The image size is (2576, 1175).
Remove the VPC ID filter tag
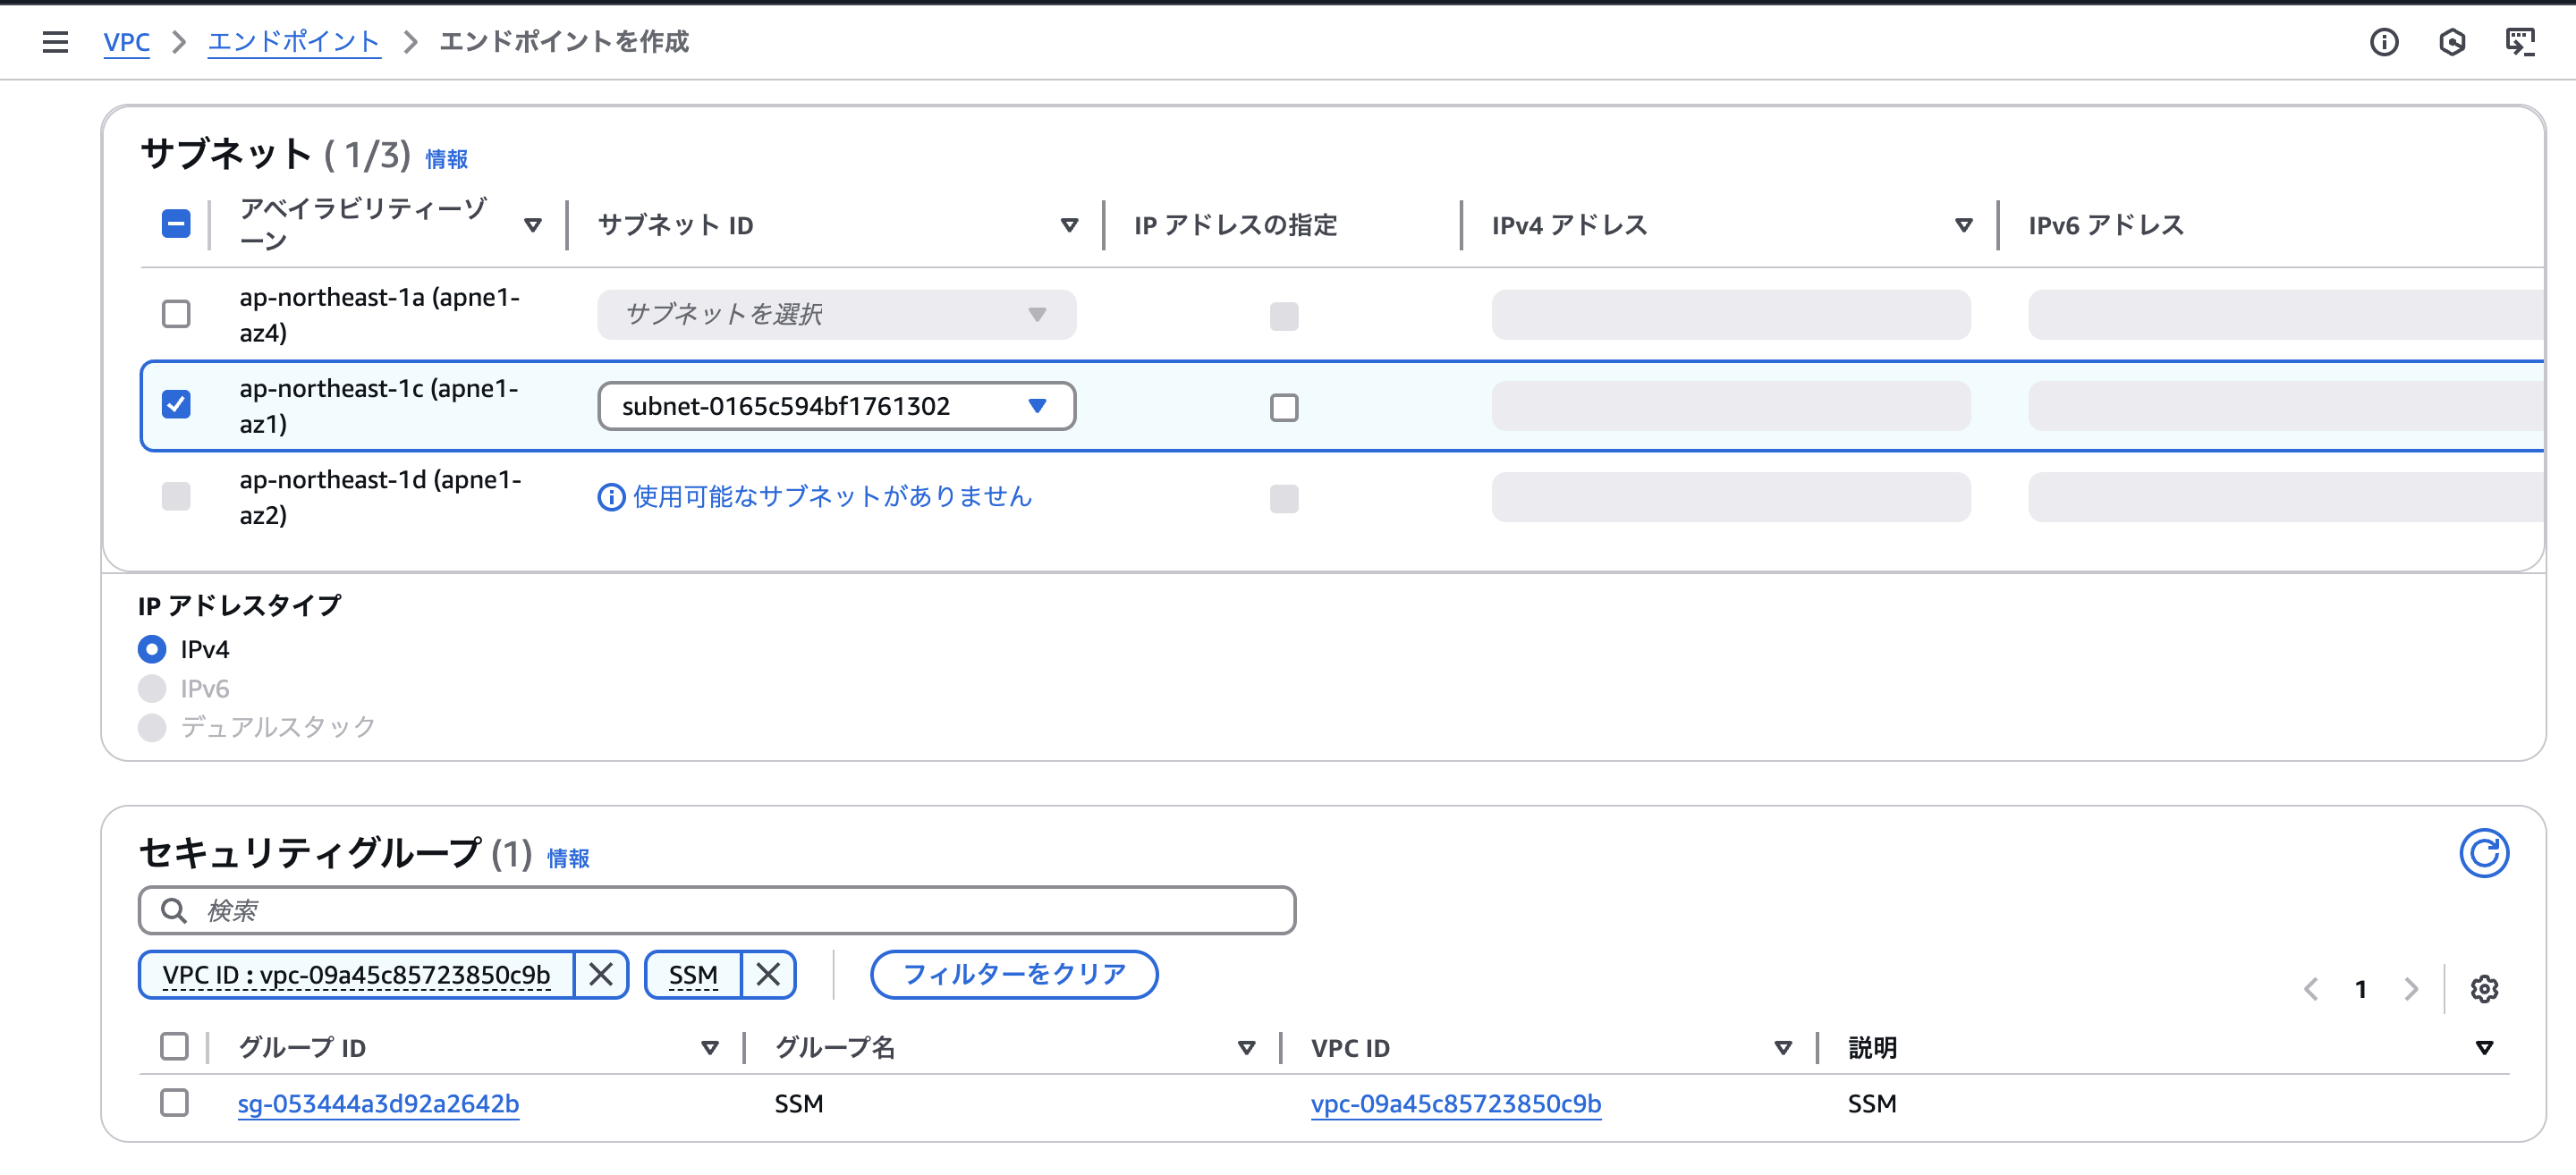601,975
